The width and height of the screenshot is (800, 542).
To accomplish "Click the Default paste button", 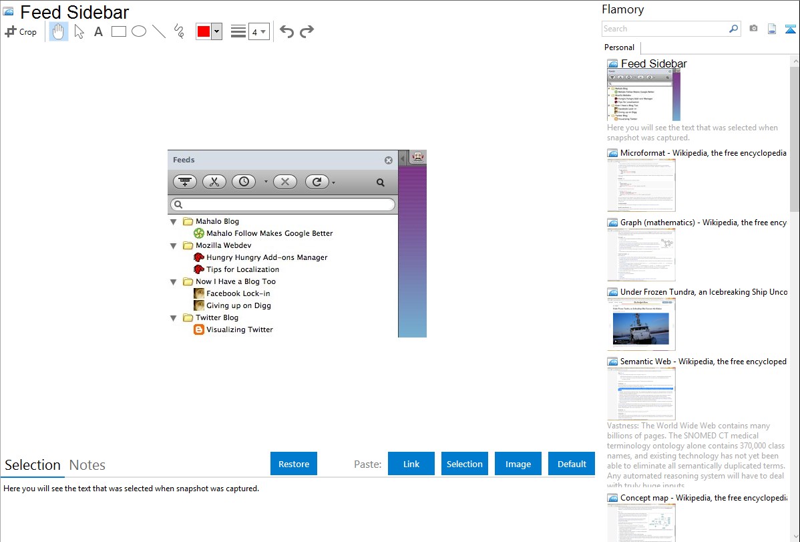I will [x=572, y=464].
